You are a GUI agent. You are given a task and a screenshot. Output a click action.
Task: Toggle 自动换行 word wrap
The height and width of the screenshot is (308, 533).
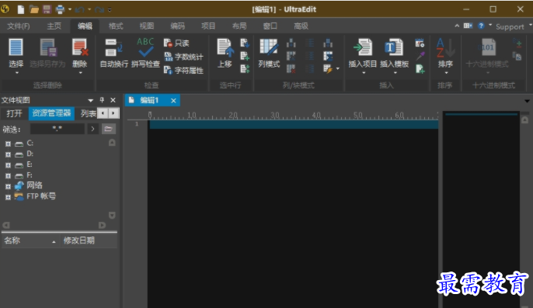(x=114, y=53)
